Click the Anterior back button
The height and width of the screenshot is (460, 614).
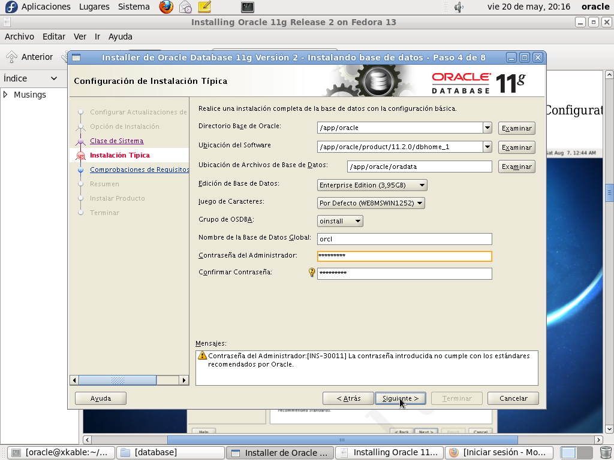click(29, 57)
